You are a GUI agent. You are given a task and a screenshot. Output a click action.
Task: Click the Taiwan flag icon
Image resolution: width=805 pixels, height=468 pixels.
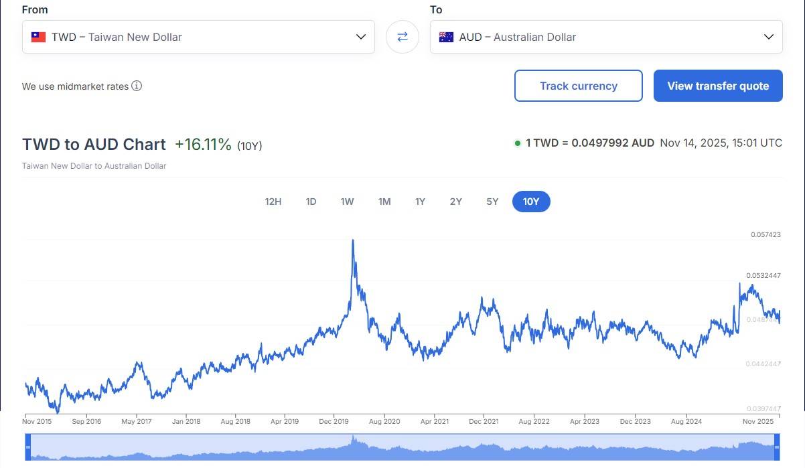tap(38, 37)
